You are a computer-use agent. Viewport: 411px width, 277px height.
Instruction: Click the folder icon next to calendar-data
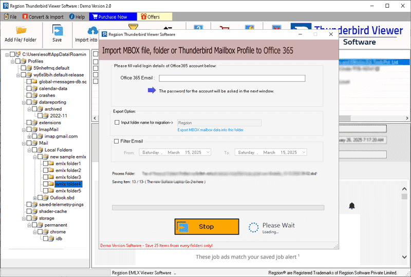point(34,88)
